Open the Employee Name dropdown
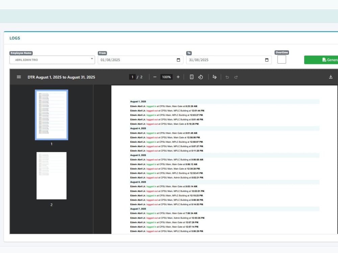The height and width of the screenshot is (253, 338). pyautogui.click(x=52, y=60)
